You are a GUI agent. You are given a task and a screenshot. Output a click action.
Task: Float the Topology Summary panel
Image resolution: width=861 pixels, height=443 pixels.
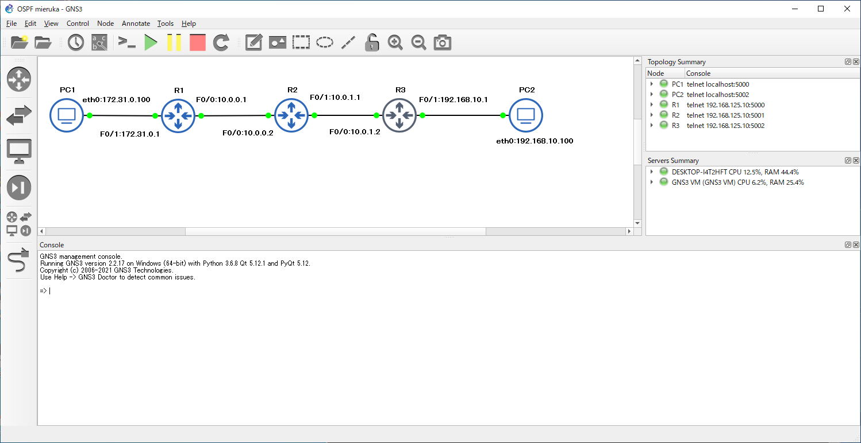click(x=848, y=62)
